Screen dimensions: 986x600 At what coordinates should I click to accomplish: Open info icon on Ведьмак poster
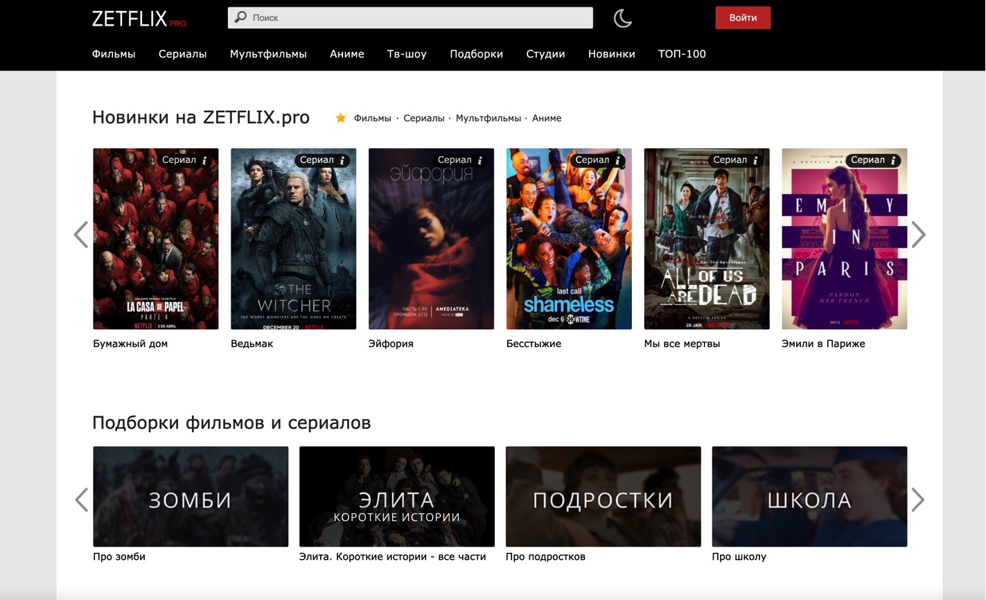click(x=342, y=160)
